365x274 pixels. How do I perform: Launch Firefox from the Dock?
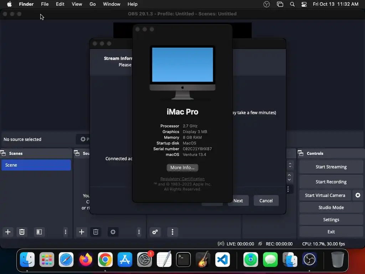(86, 259)
